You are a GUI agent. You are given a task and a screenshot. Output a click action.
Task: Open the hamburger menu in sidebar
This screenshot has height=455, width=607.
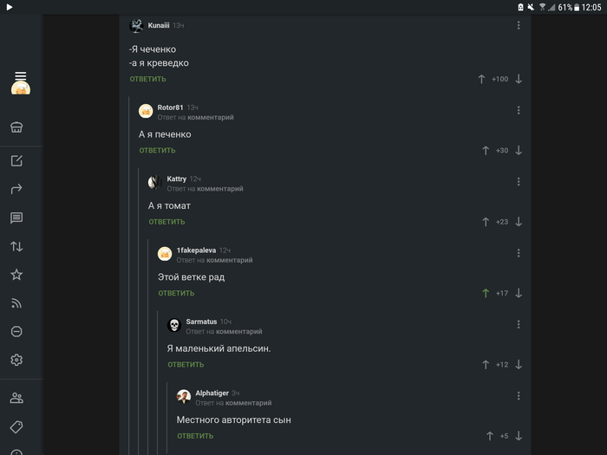[20, 75]
